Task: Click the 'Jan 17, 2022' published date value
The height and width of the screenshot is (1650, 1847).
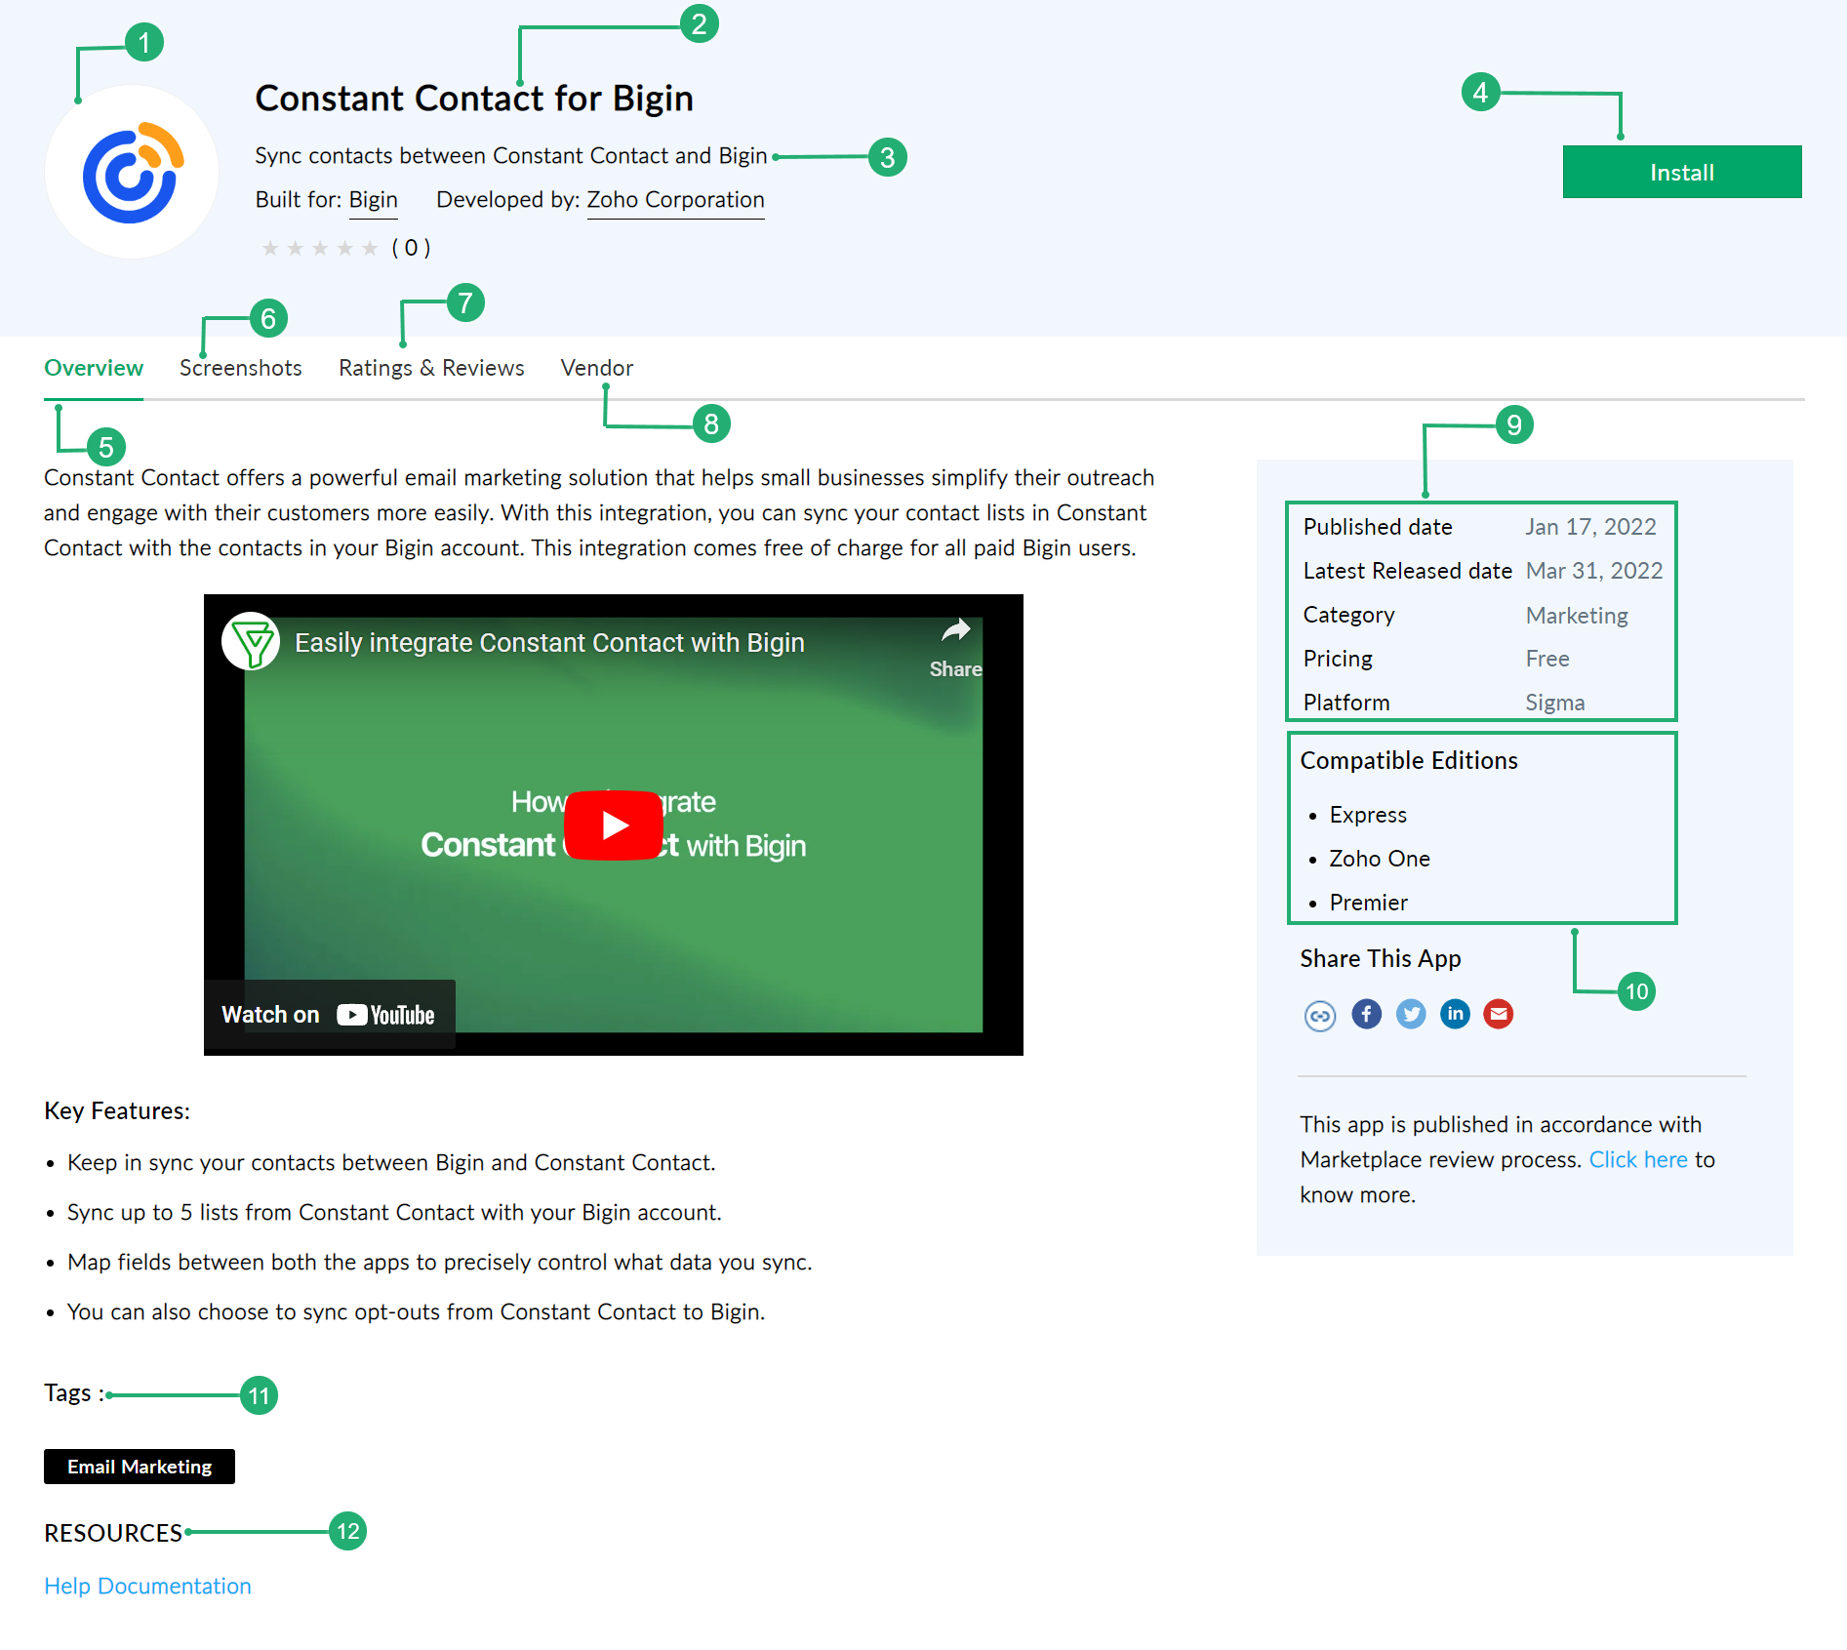Action: [x=1590, y=528]
